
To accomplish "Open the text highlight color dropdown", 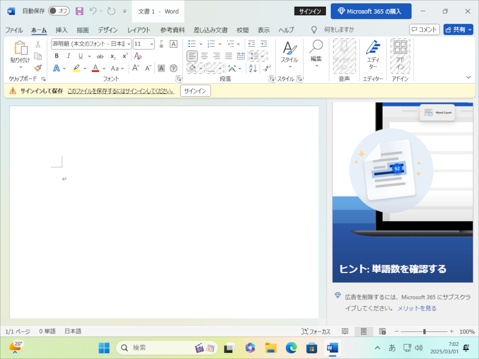I will (x=85, y=68).
